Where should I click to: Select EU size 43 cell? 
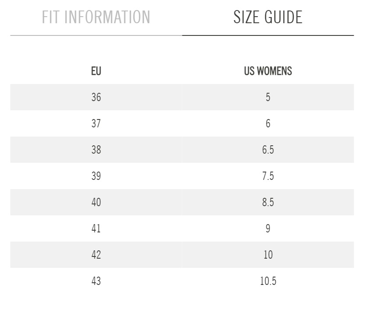96,281
